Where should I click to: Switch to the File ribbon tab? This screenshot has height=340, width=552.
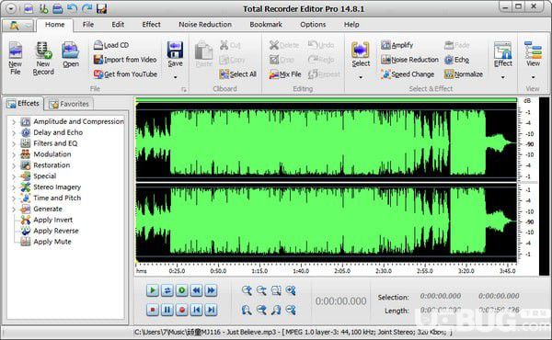click(x=88, y=24)
